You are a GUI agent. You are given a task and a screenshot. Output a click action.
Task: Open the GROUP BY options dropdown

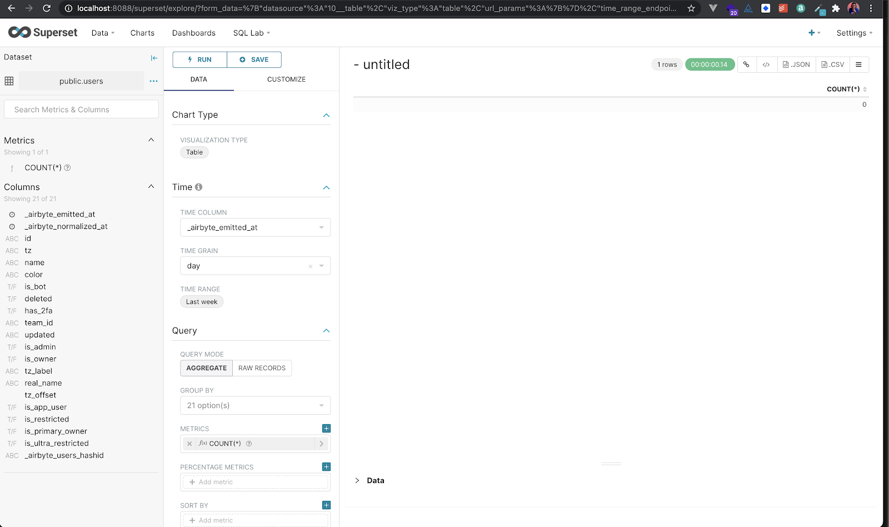[x=254, y=405]
